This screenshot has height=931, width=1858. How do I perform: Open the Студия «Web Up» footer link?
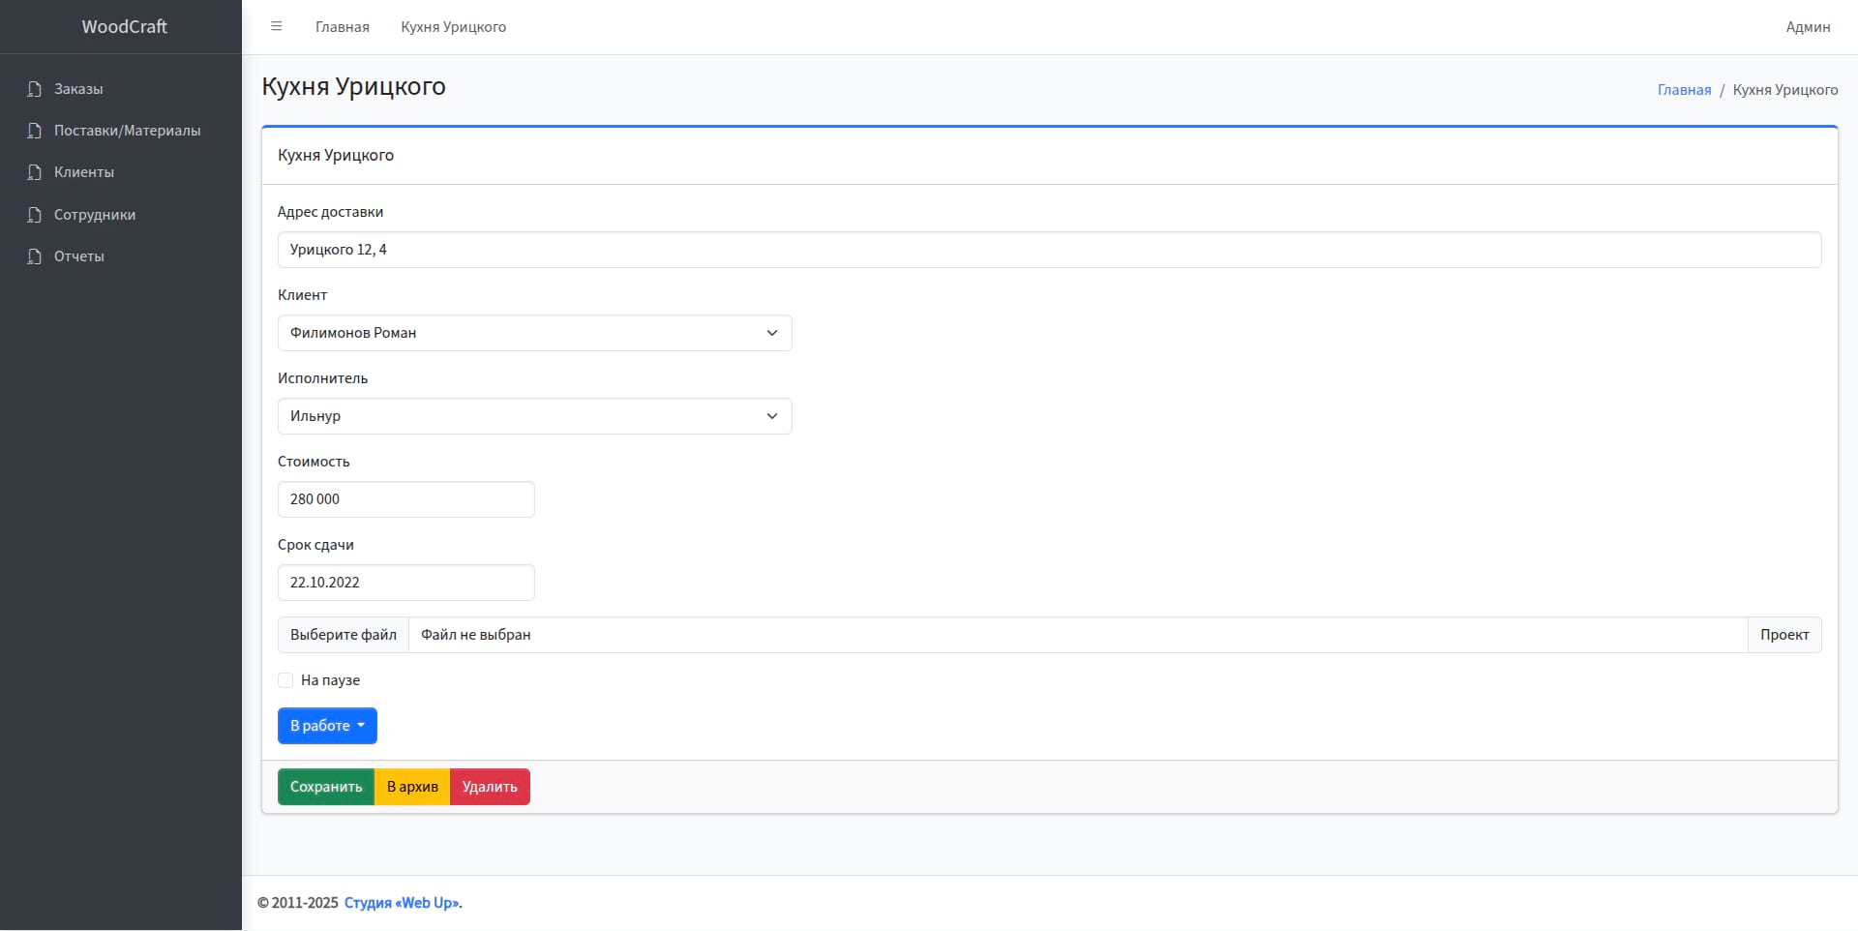[x=403, y=903]
